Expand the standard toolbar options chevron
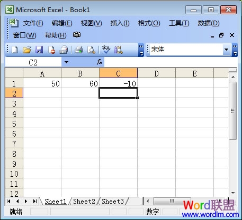The width and height of the screenshot is (242, 220). (141, 50)
